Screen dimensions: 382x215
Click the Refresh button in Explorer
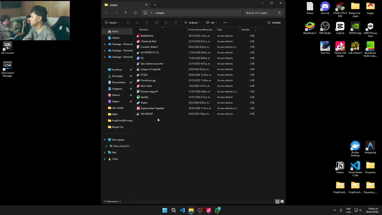[x=135, y=13]
